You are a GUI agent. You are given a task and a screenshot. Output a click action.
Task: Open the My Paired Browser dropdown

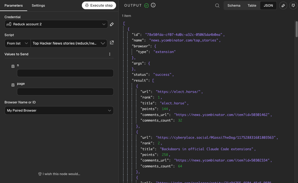point(59,111)
